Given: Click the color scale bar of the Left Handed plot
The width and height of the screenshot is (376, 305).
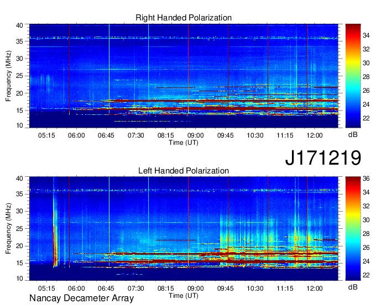Looking at the screenshot, I should (x=353, y=229).
